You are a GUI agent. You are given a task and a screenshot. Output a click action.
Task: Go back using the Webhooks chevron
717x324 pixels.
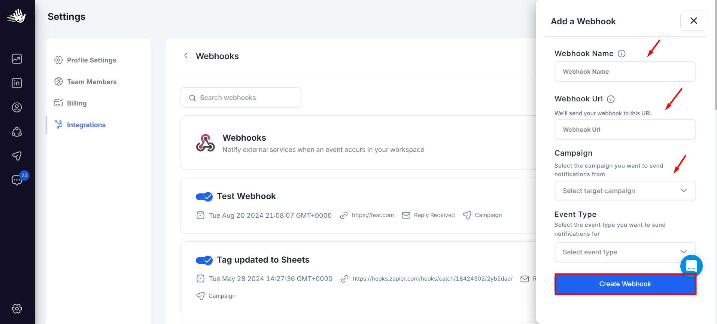186,56
